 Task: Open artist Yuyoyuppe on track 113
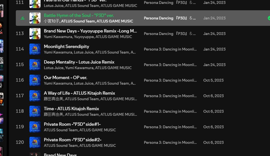pos(84,37)
